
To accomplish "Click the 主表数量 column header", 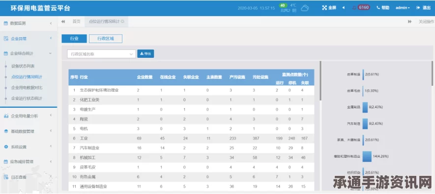I will click(214, 77).
